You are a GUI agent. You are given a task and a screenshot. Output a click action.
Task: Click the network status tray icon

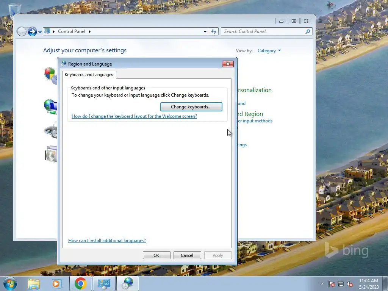[341, 284]
